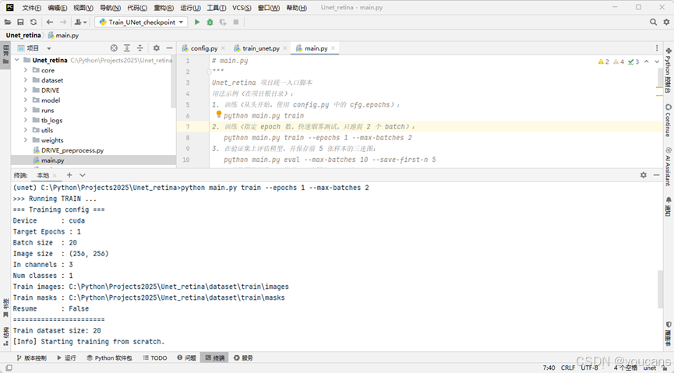
Task: Open the user account icon dropdown
Action: (80, 22)
